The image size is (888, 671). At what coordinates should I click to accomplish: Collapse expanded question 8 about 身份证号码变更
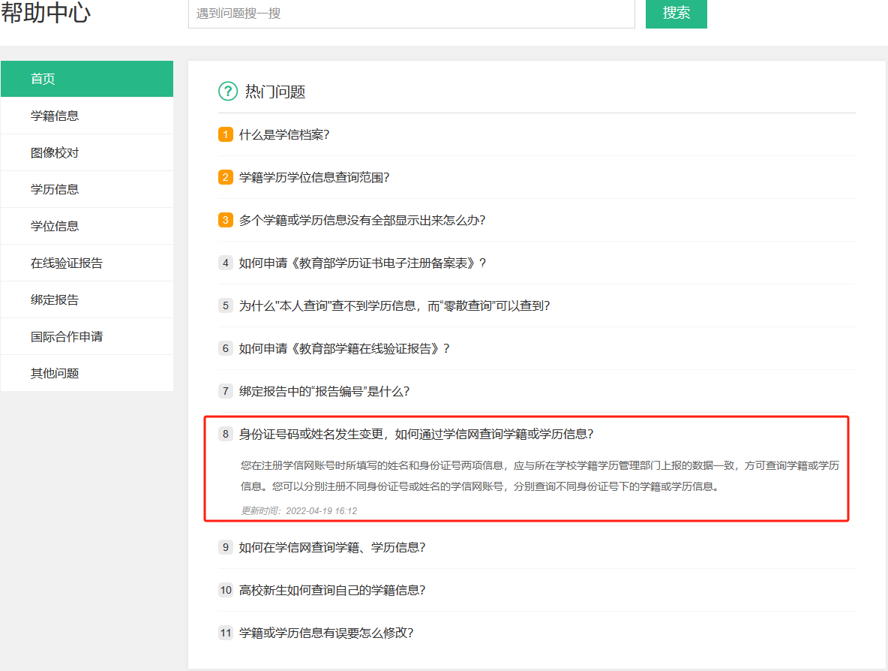tap(415, 434)
